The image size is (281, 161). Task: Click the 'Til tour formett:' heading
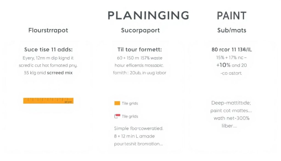[139, 50]
